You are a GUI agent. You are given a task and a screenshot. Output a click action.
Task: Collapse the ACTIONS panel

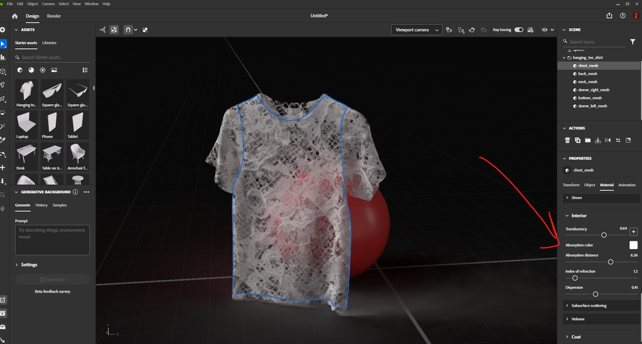(564, 128)
